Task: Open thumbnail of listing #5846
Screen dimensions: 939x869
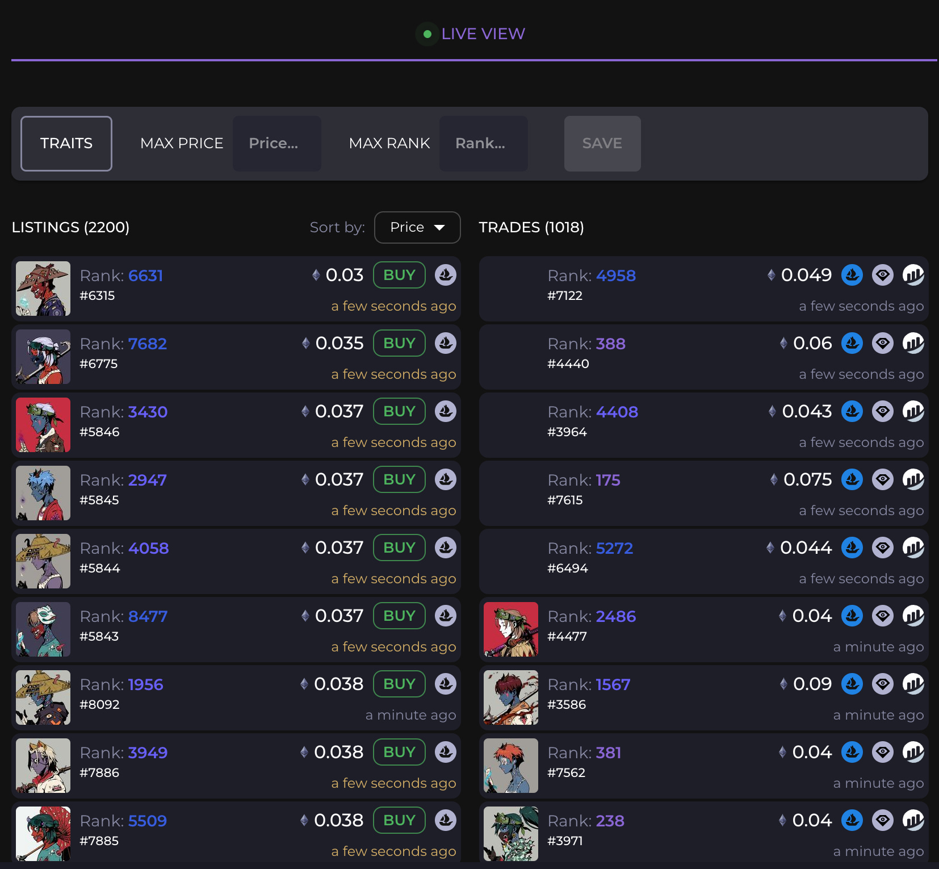Action: tap(43, 425)
